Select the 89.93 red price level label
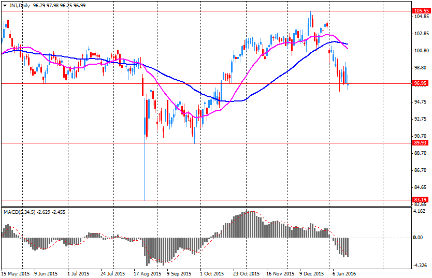This screenshot has height=278, width=432. [x=420, y=142]
